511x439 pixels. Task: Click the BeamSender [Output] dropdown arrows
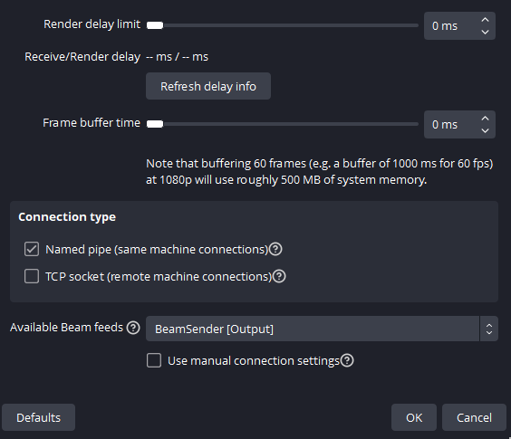(489, 329)
